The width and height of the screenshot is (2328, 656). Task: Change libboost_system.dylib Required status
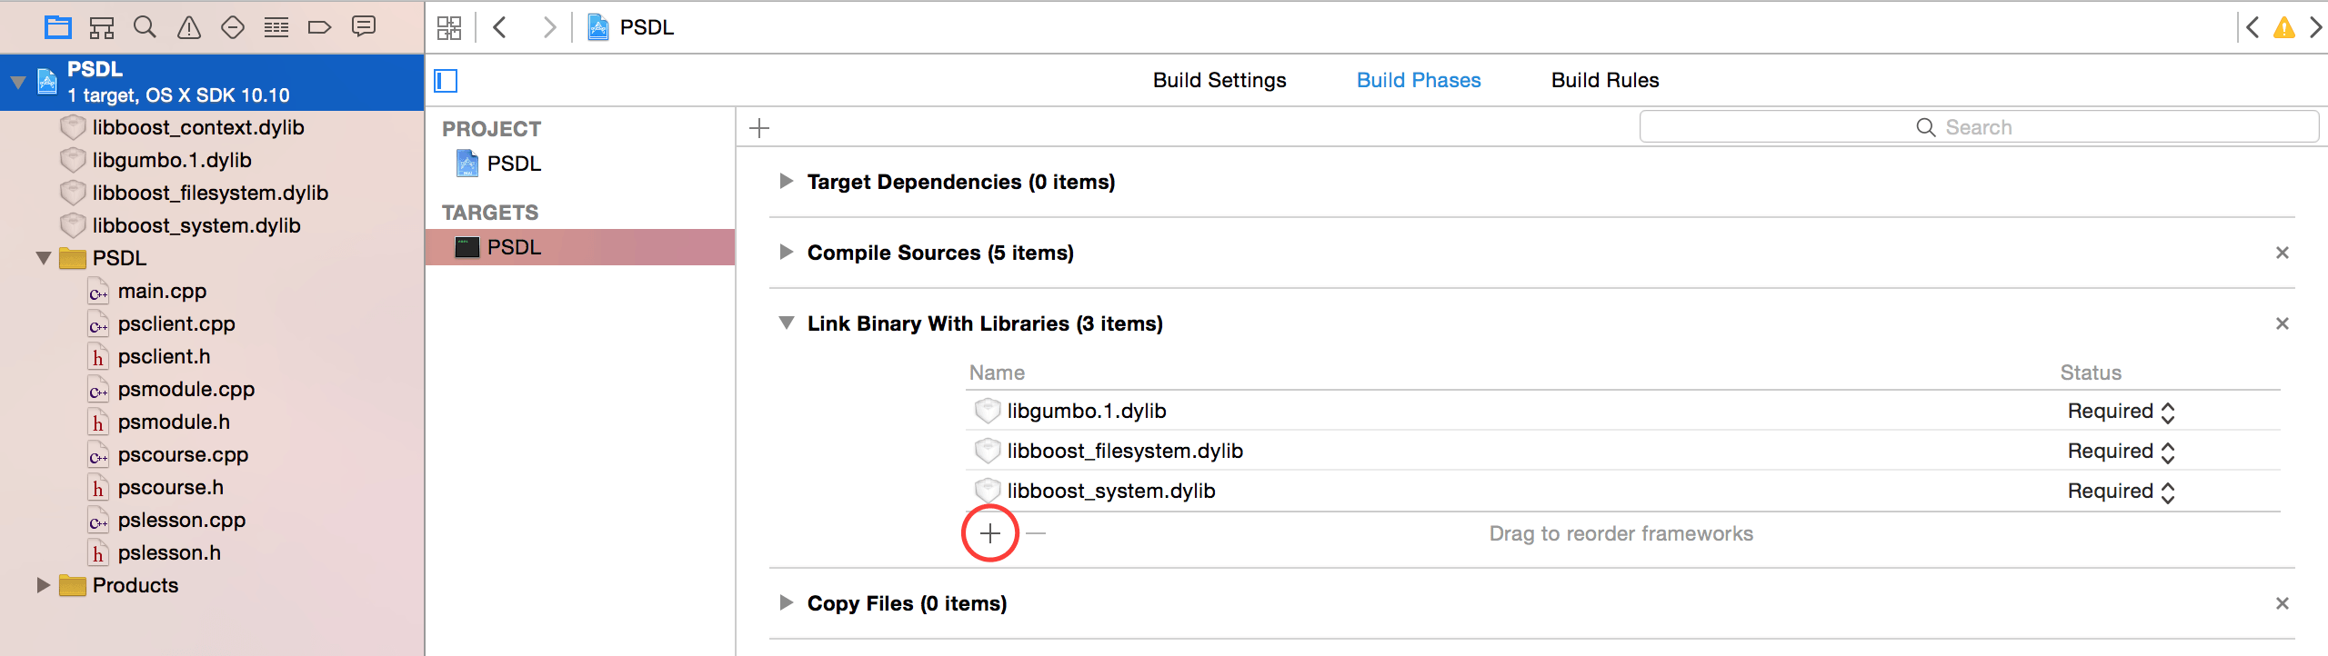pyautogui.click(x=2121, y=492)
